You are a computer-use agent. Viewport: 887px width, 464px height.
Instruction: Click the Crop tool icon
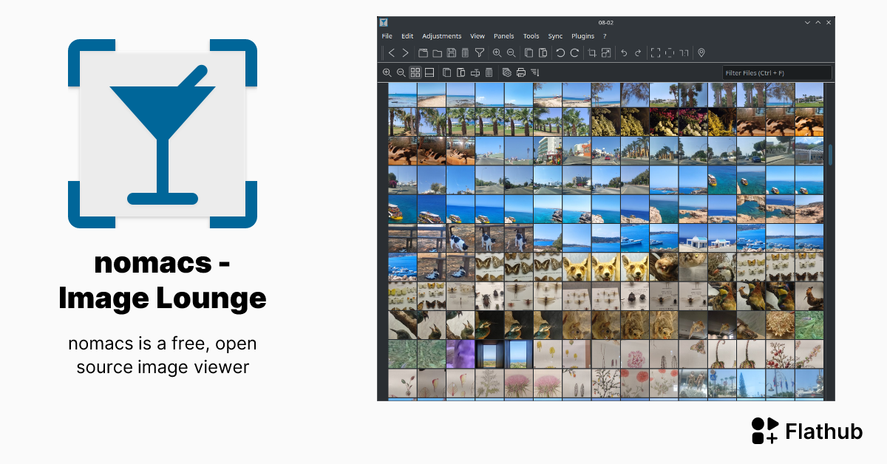[591, 52]
